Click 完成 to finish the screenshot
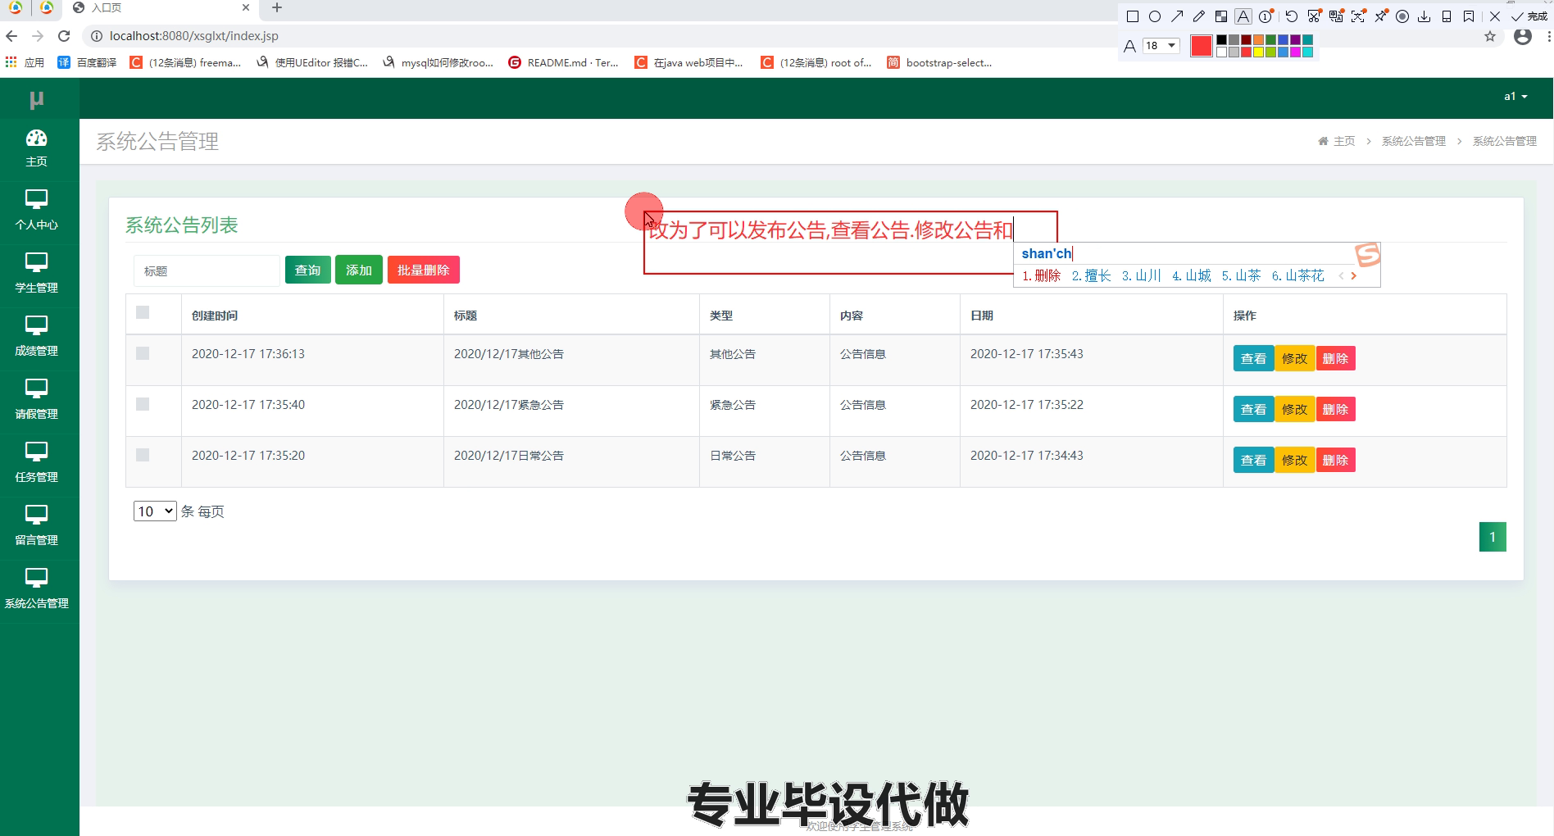1554x836 pixels. click(x=1529, y=16)
